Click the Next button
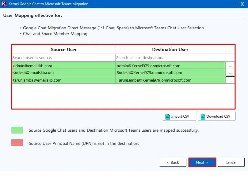 point(202,162)
